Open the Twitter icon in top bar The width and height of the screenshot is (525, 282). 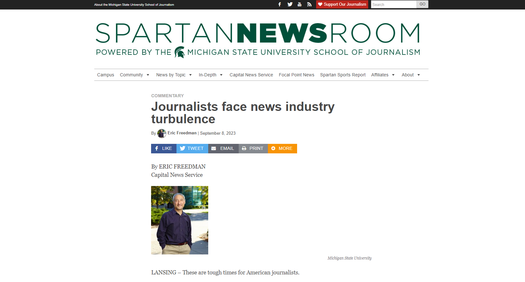click(x=290, y=4)
